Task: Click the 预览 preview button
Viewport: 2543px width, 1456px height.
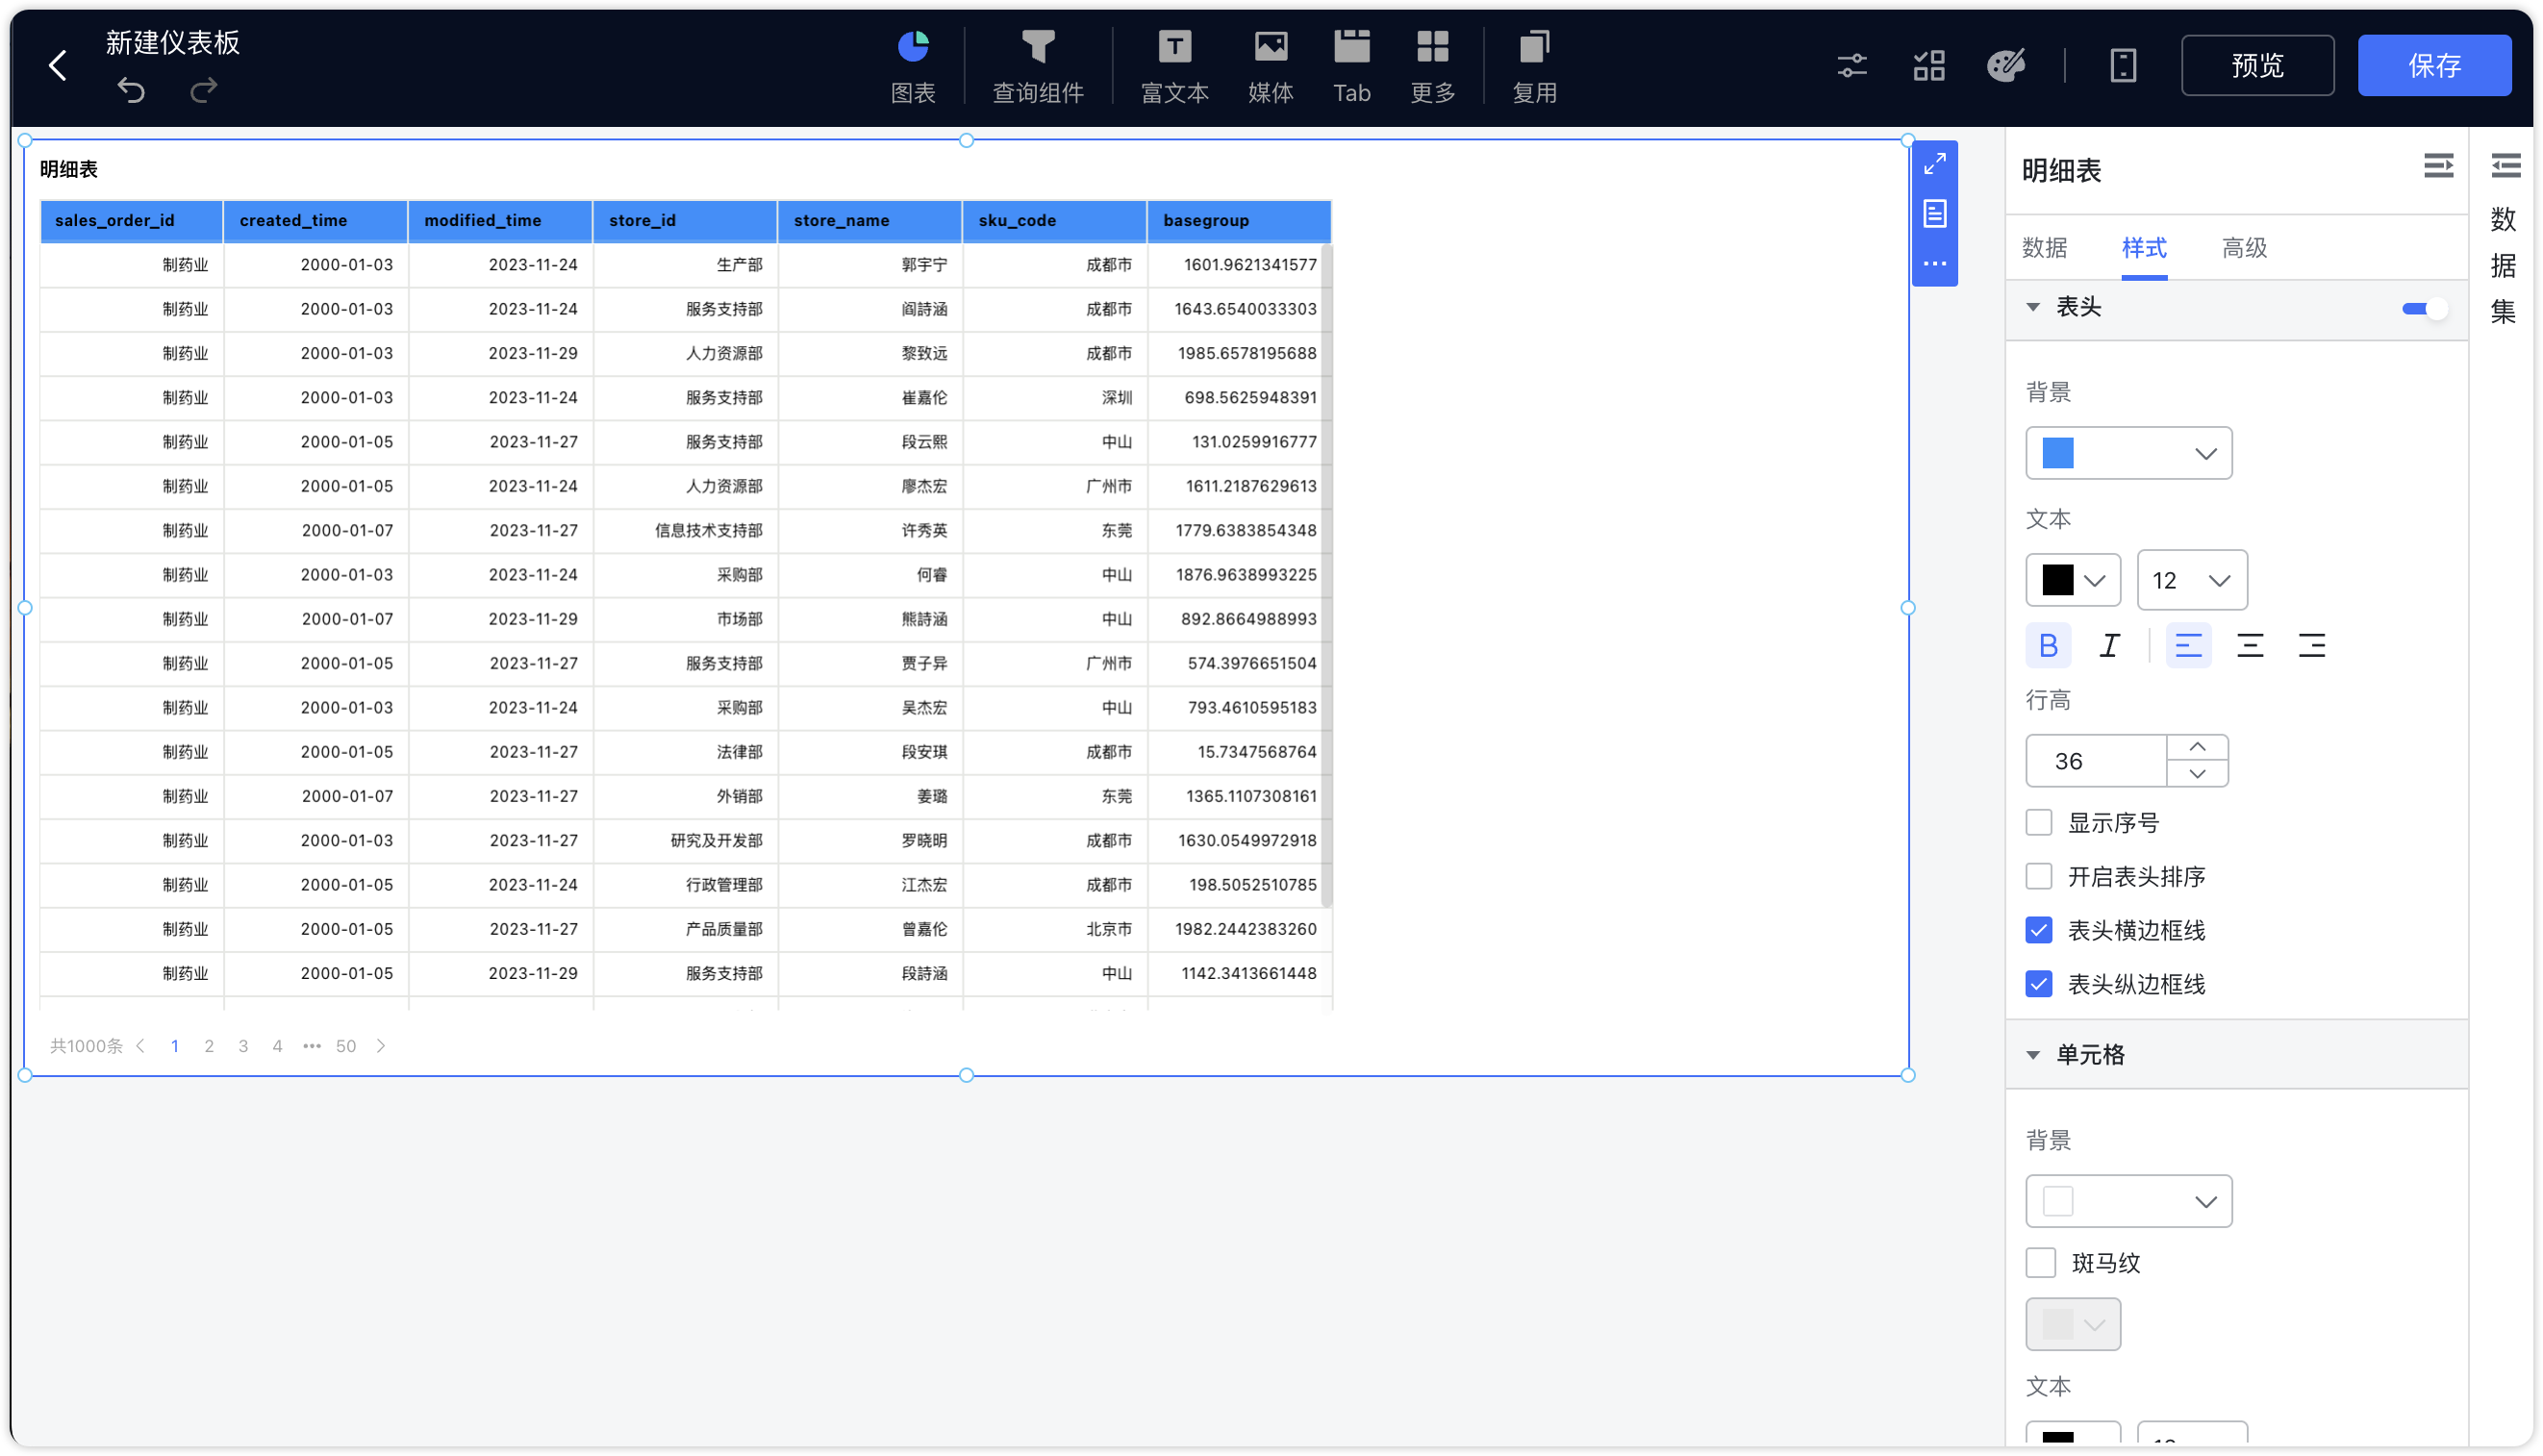Action: (x=2257, y=66)
